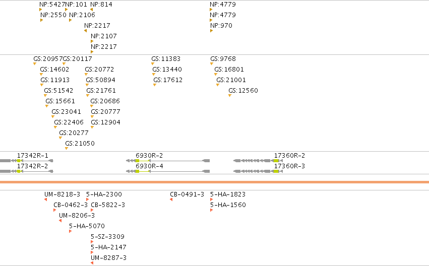
Task: Select the GS:21050 label
Action: [x=80, y=144]
